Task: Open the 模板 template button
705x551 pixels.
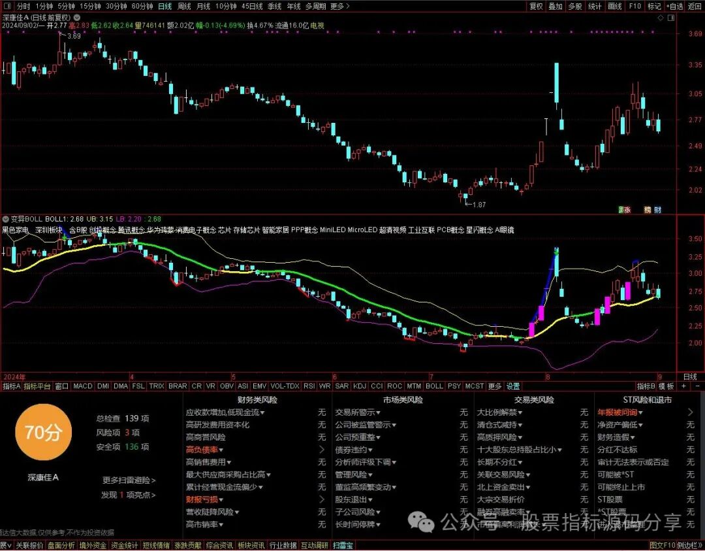Action: [x=666, y=386]
